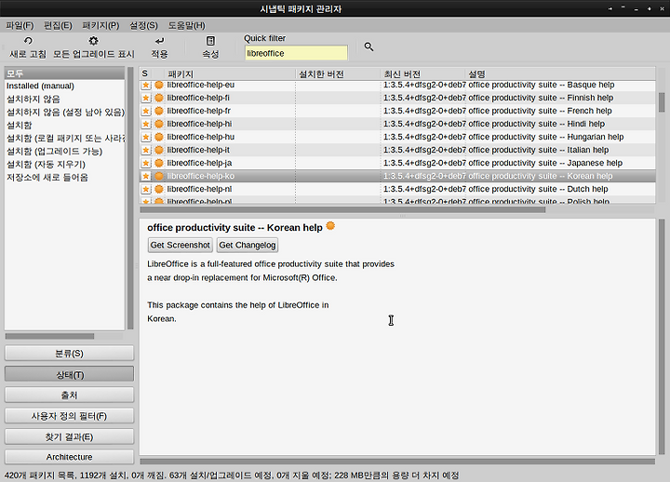Open the 도움말(H) menu
Viewport: 670px width, 482px height.
pyautogui.click(x=186, y=25)
